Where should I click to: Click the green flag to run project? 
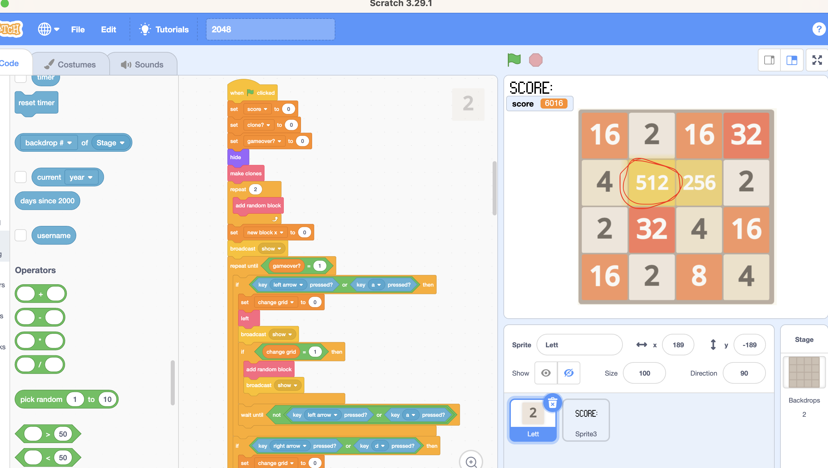(514, 60)
